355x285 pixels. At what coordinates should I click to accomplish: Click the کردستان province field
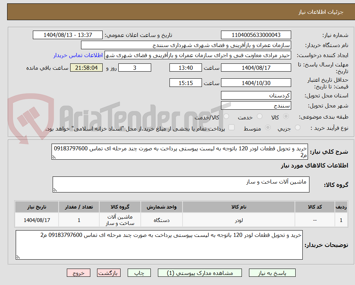coord(256,95)
